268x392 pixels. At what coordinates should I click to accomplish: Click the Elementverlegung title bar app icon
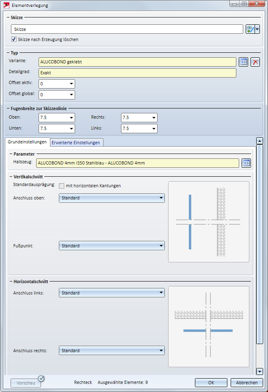point(6,5)
